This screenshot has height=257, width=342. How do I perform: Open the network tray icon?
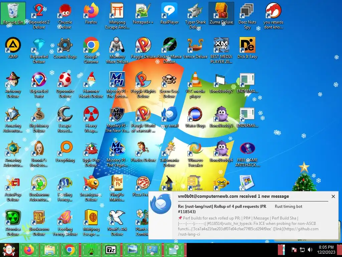tap(302, 250)
